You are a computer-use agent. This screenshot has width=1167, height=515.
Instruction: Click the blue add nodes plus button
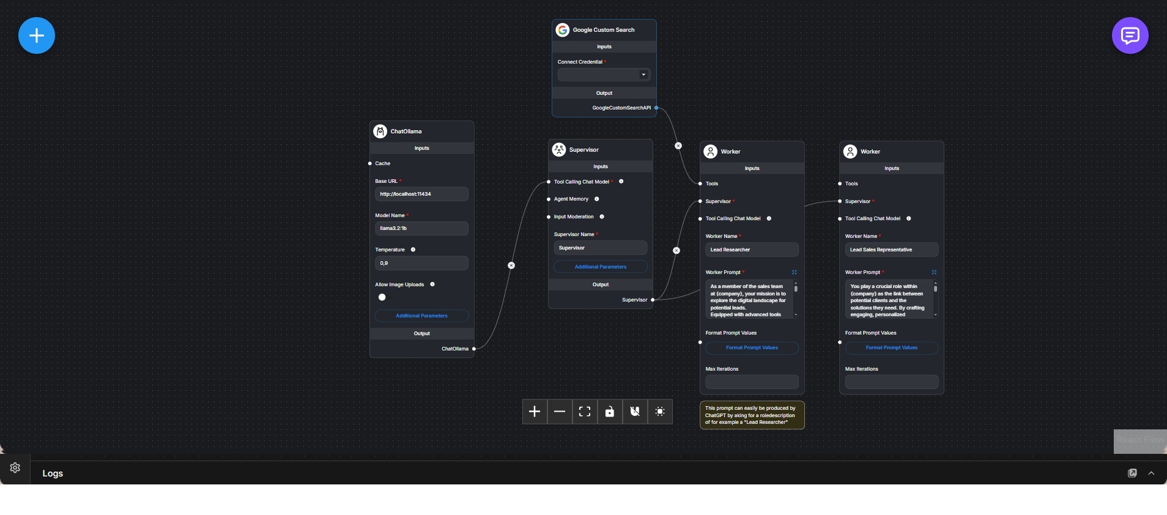[x=37, y=35]
